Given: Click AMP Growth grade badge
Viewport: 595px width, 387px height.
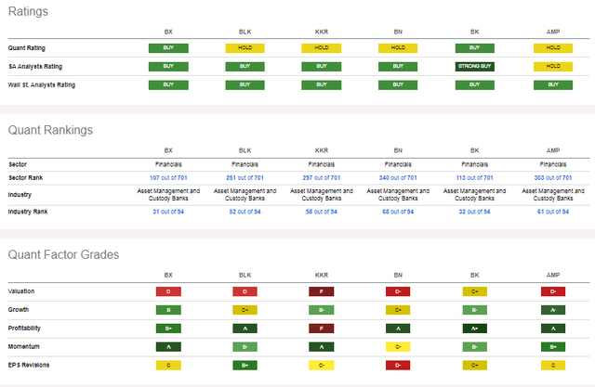Looking at the screenshot, I should pyautogui.click(x=553, y=310).
